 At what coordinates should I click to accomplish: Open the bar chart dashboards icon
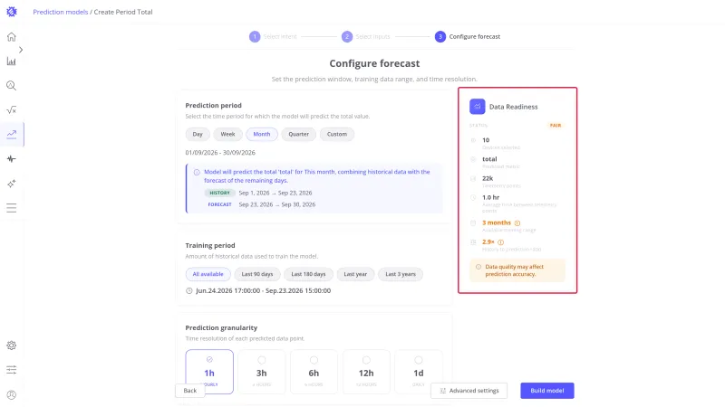coord(12,61)
